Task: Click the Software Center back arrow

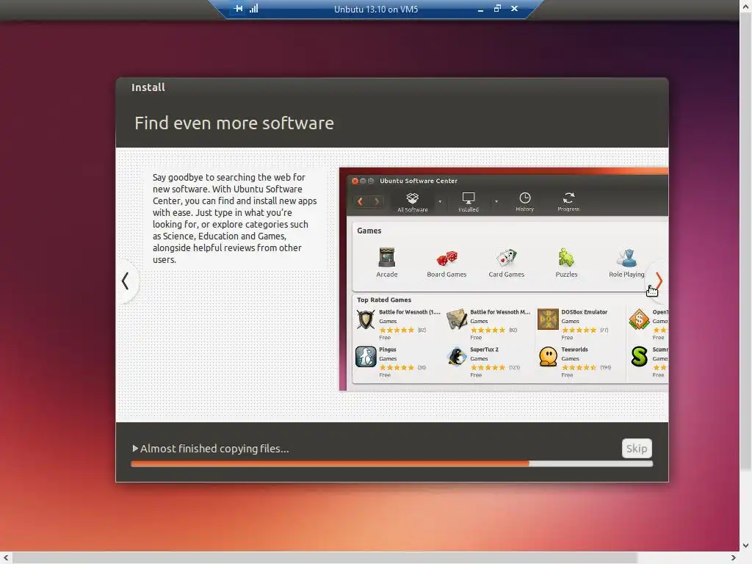Action: pyautogui.click(x=361, y=201)
